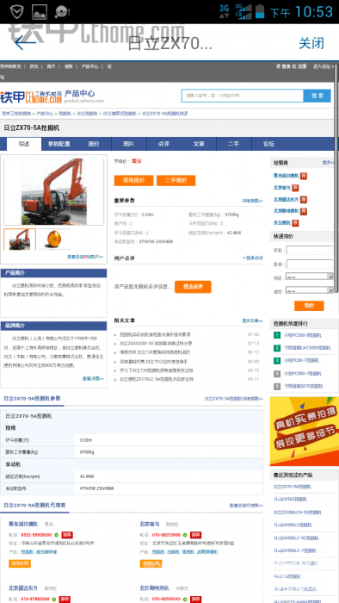Click green verified icon beside 0532-89958000
The width and height of the screenshot is (339, 603).
click(x=57, y=535)
